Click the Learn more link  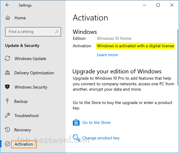click(107, 55)
